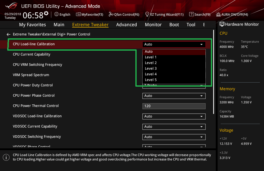Click the memory frequency 3200 MHz
Viewport: 264px width, 171px height.
pyautogui.click(x=227, y=102)
